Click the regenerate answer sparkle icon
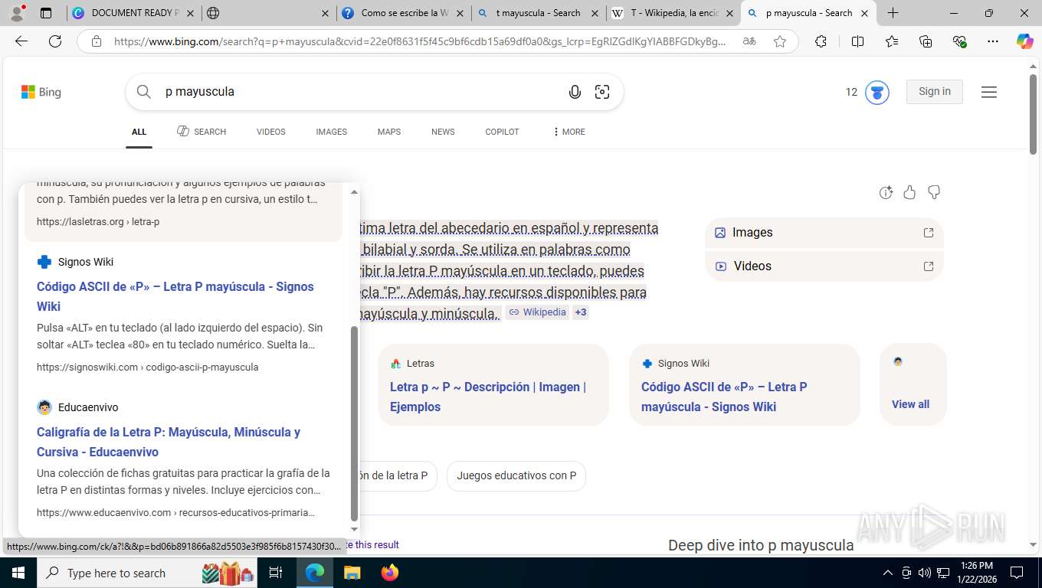Image resolution: width=1042 pixels, height=588 pixels. [x=886, y=192]
